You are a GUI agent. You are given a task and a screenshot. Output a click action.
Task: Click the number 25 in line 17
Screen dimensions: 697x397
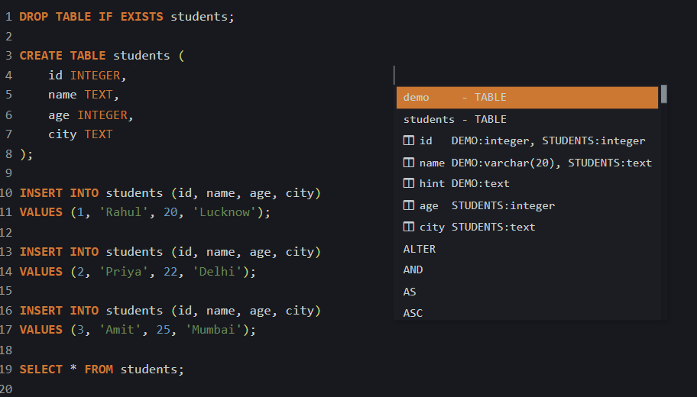point(163,330)
